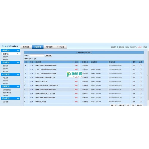Image resolution: width=149 pixels, height=149 pixels.
Task: Collapse the 新闻管理 sidebar section chevron
Action: click(18, 51)
